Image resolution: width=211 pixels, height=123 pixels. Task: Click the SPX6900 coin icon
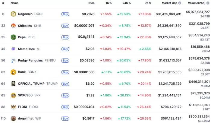[x=13, y=95]
